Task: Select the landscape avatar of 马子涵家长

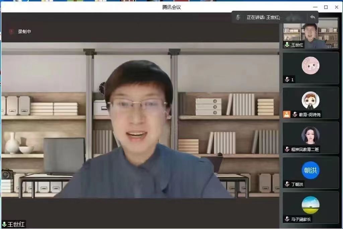Action: coord(311,205)
